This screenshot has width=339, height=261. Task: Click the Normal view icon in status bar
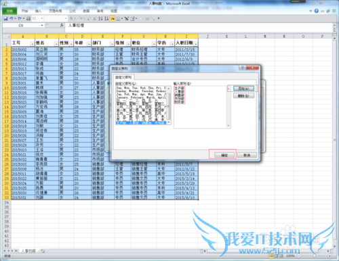(x=271, y=256)
